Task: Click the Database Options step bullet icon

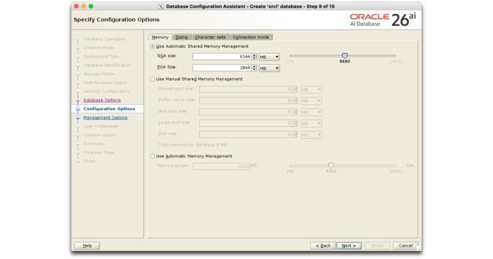Action: [x=78, y=100]
